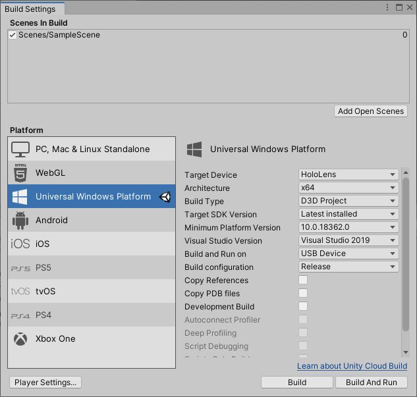The image size is (417, 397).
Task: Click the Windows logo in platform list
Action: 20,197
